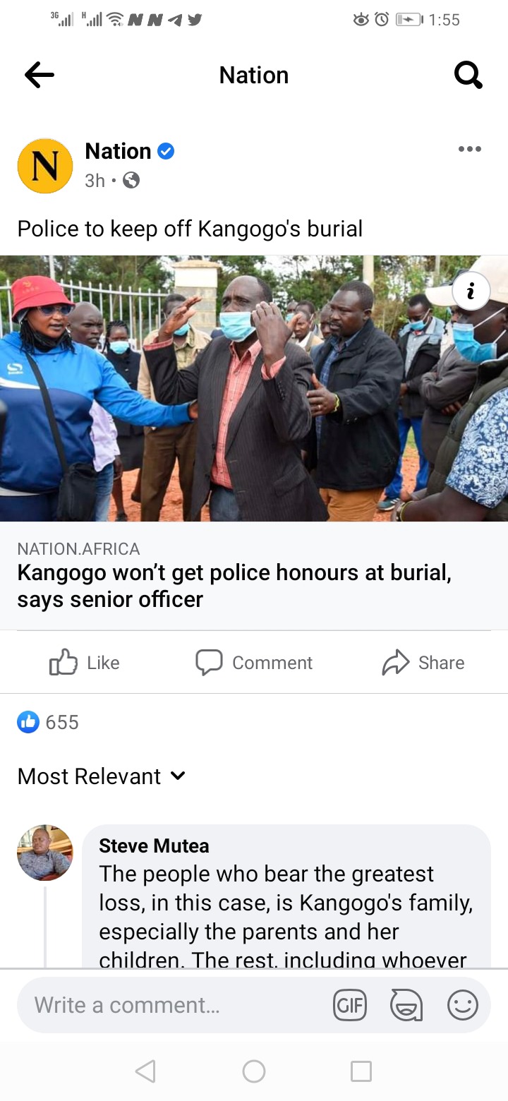Tap the back arrow icon

point(40,75)
